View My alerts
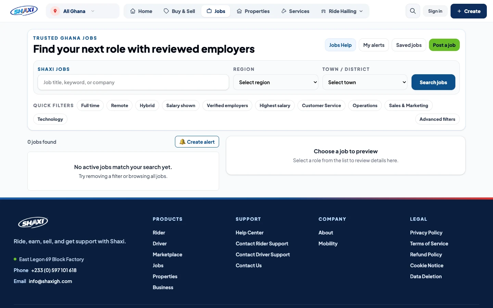Image resolution: width=493 pixels, height=308 pixels. [x=374, y=45]
